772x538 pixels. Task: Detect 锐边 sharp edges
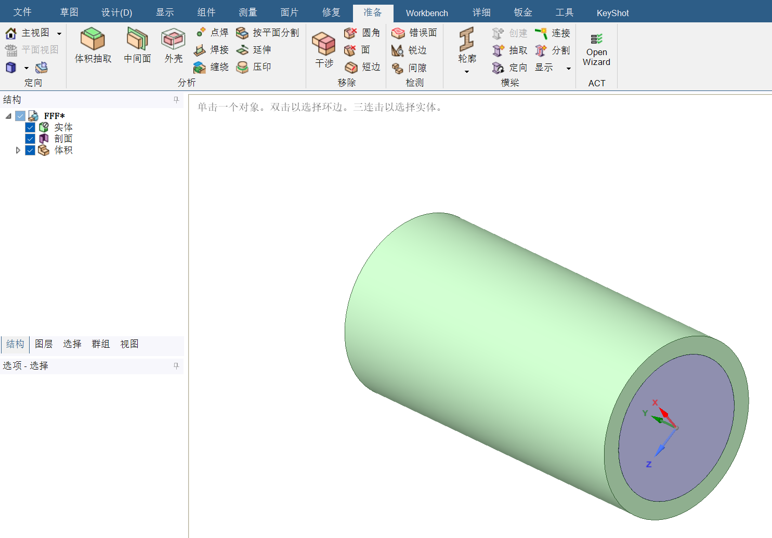pos(409,50)
